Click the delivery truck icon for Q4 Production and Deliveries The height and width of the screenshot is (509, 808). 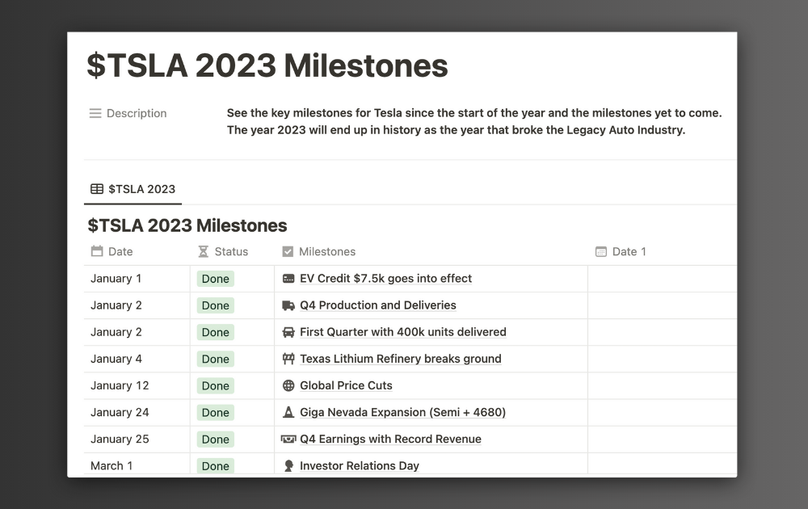click(x=288, y=305)
